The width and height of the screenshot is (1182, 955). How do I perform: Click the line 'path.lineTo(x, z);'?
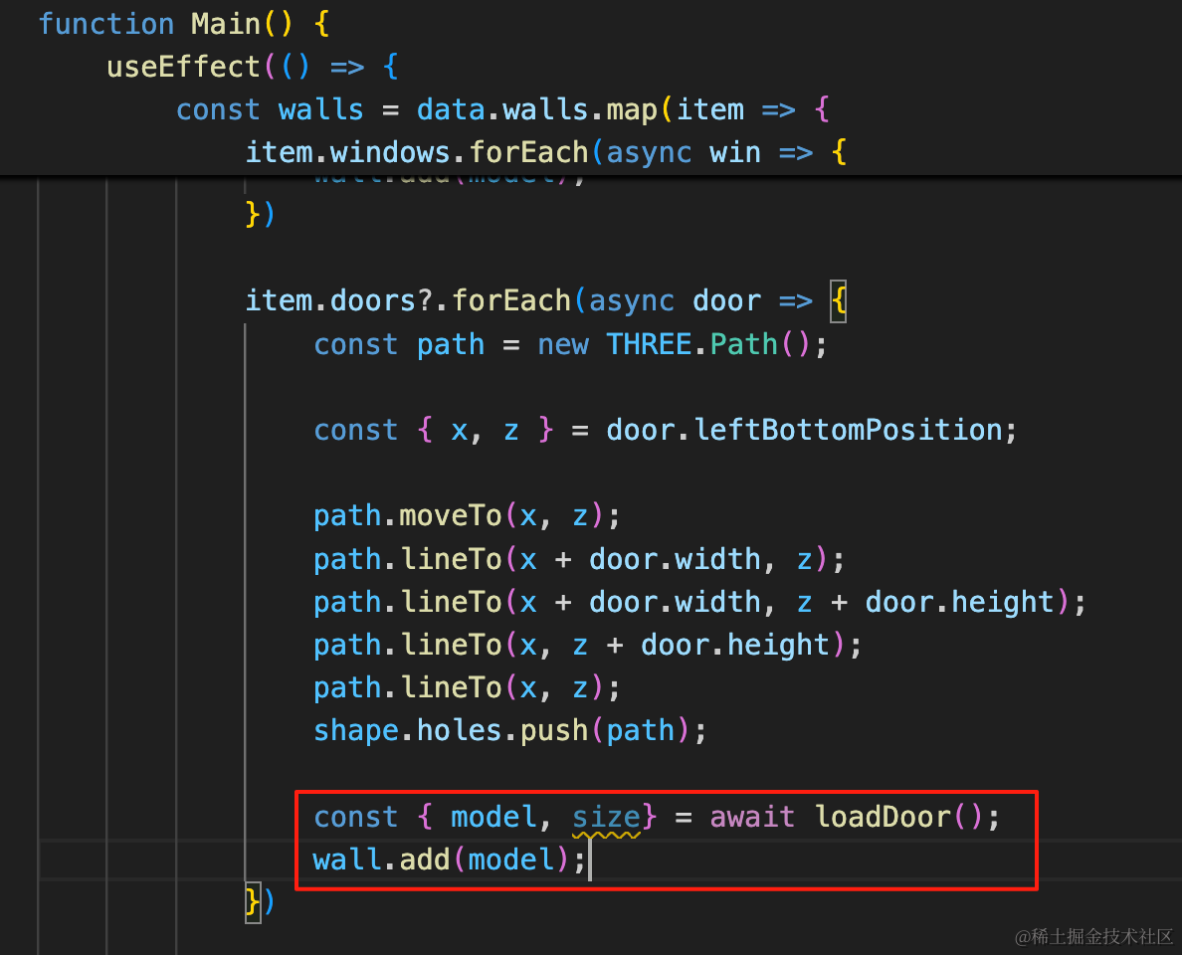pos(467,688)
